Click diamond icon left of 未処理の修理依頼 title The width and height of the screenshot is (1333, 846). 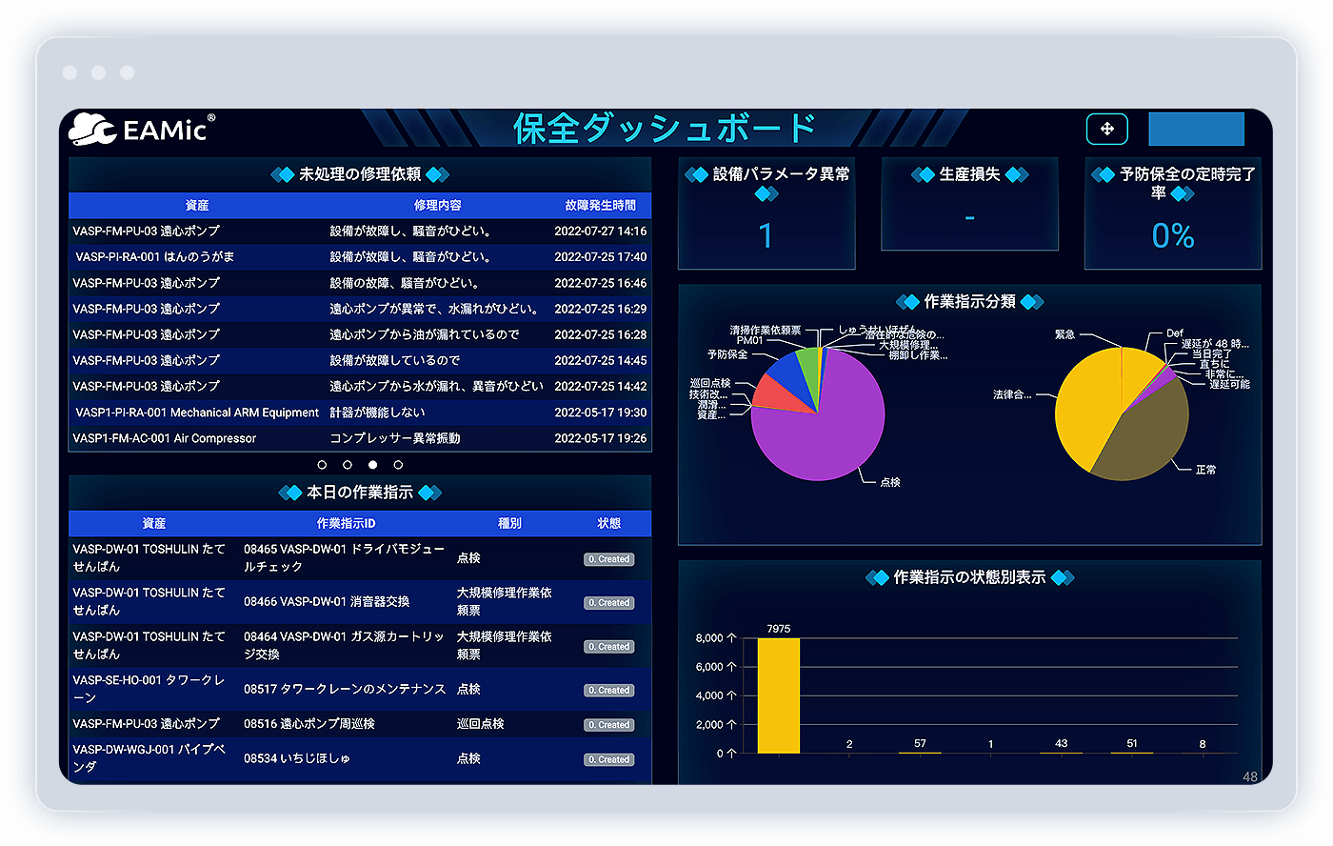point(282,174)
